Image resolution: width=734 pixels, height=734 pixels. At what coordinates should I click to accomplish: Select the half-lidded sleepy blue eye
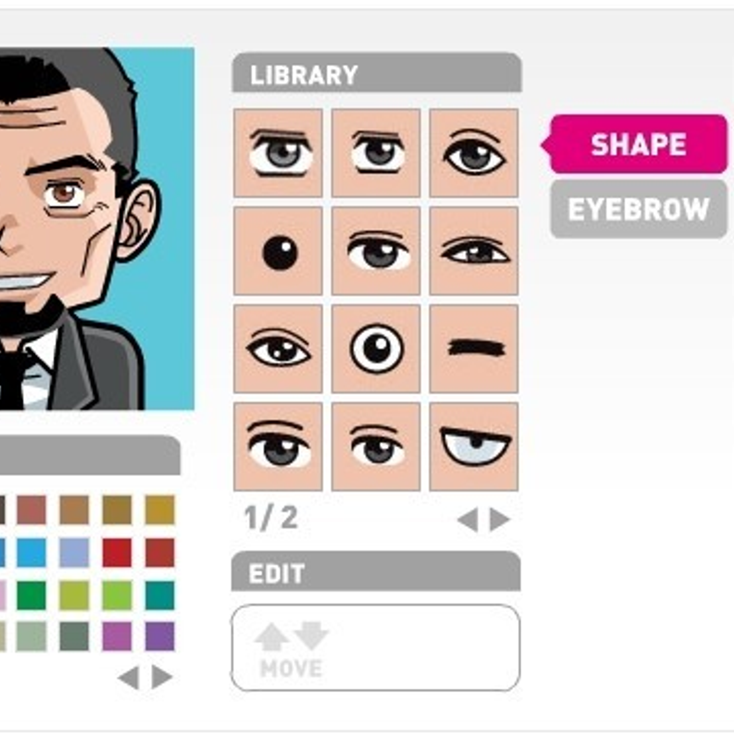click(474, 447)
